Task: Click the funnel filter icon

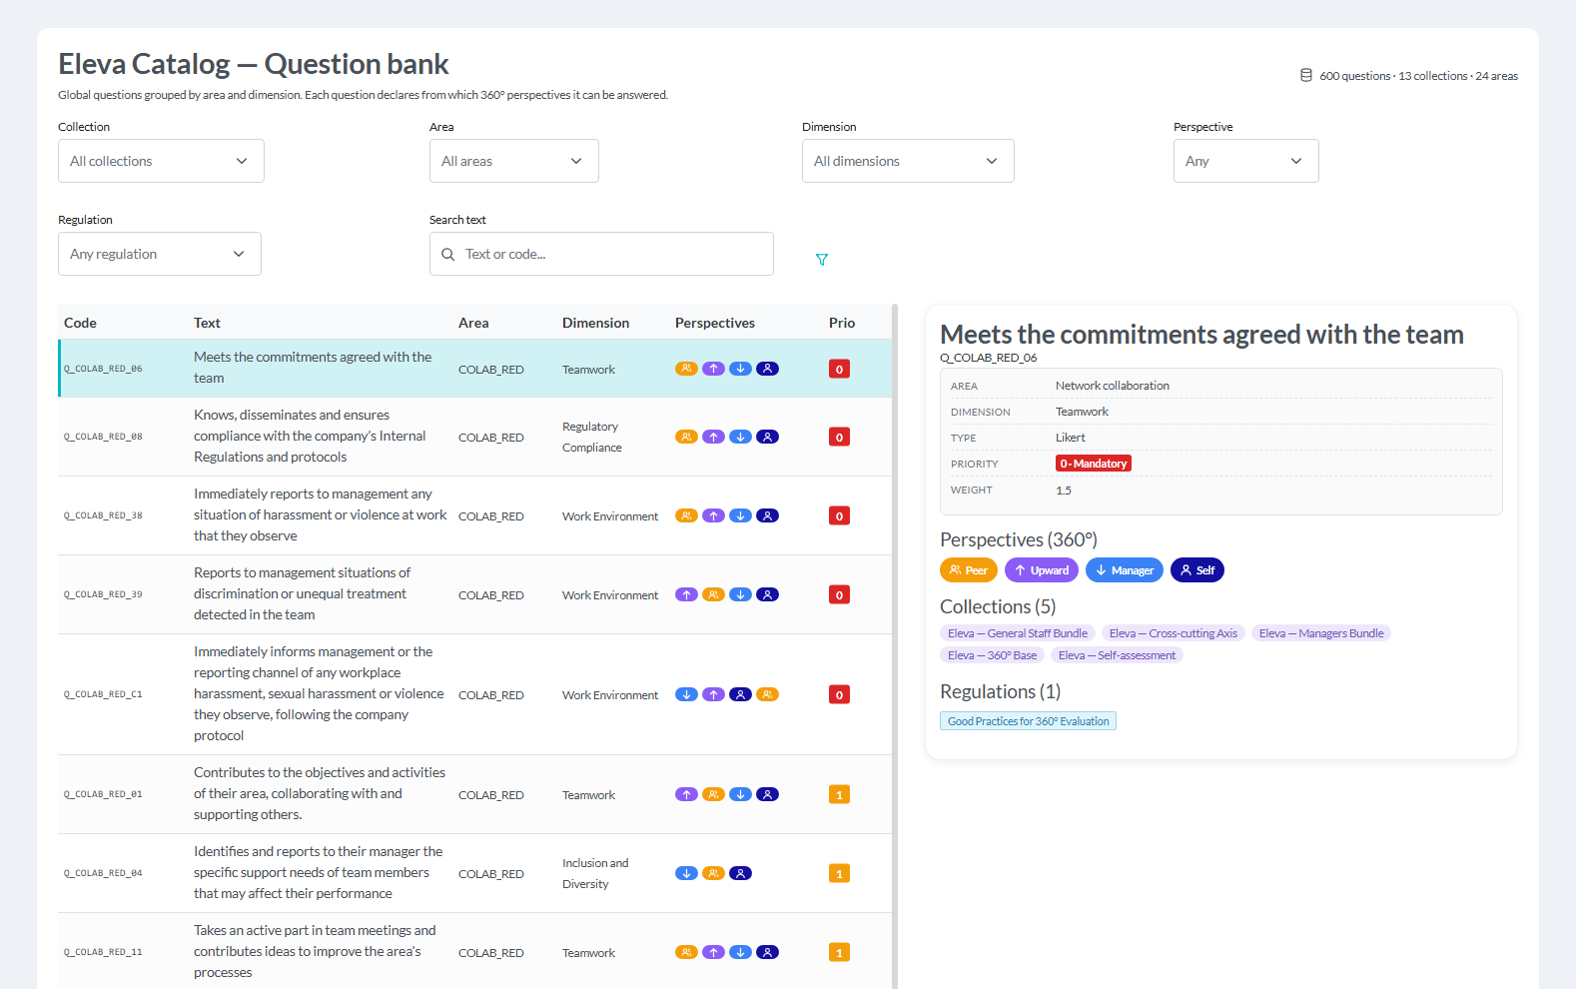Action: [x=822, y=260]
